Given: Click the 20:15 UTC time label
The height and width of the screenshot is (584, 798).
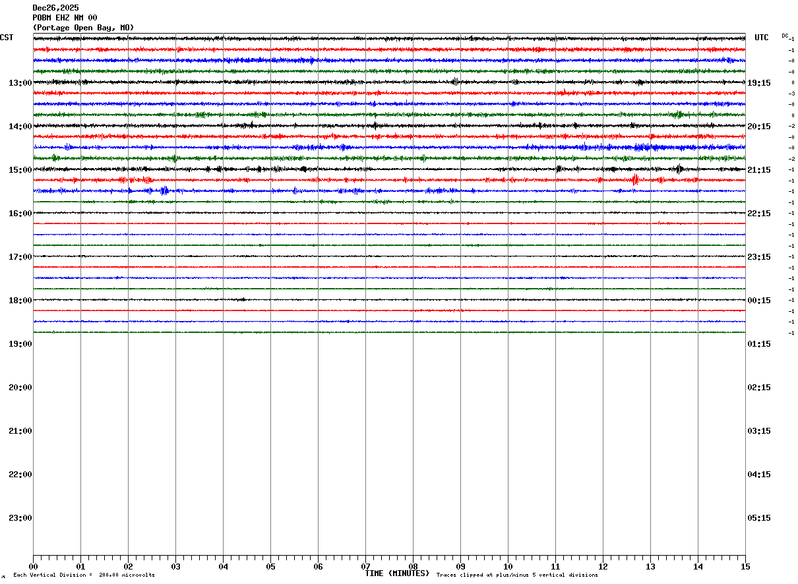Looking at the screenshot, I should 759,127.
